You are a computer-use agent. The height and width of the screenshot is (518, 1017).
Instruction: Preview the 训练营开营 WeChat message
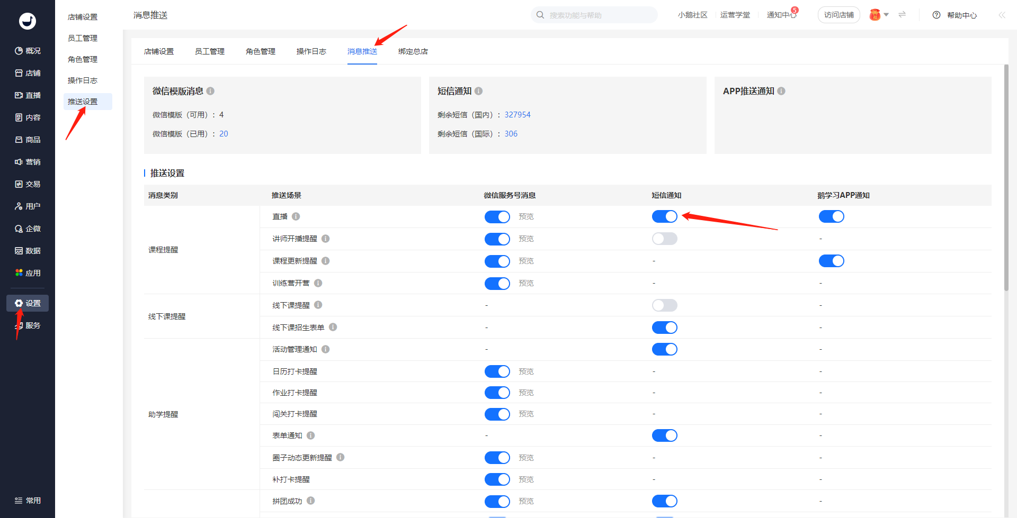[526, 283]
